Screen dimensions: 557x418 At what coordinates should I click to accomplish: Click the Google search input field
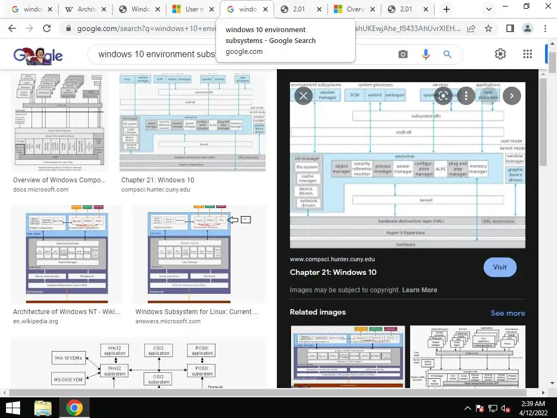156,54
